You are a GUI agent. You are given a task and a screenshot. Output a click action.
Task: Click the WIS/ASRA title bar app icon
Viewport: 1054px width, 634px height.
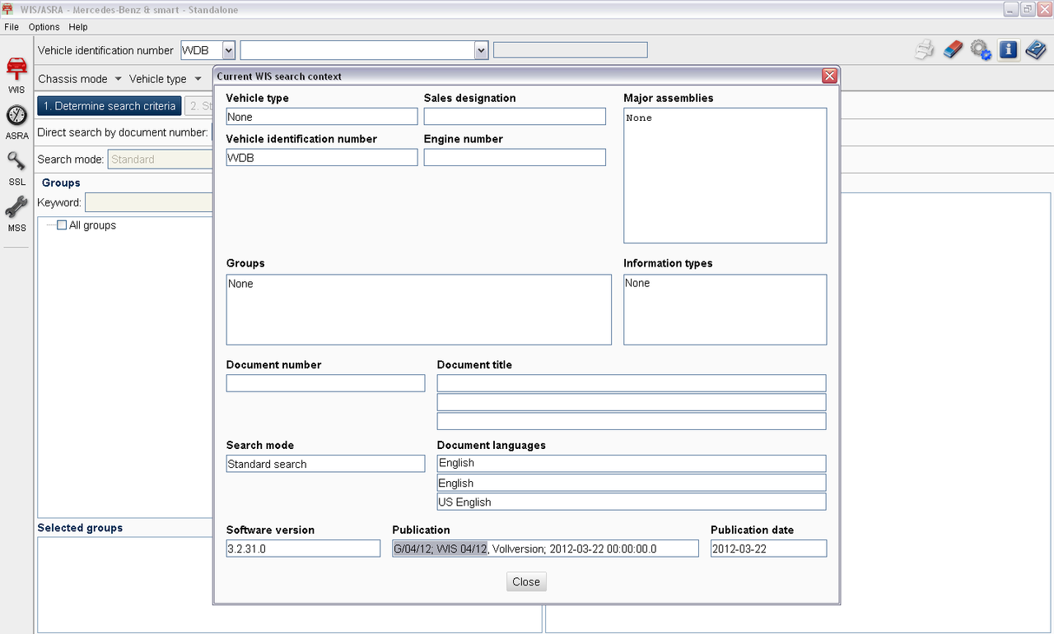click(x=7, y=8)
